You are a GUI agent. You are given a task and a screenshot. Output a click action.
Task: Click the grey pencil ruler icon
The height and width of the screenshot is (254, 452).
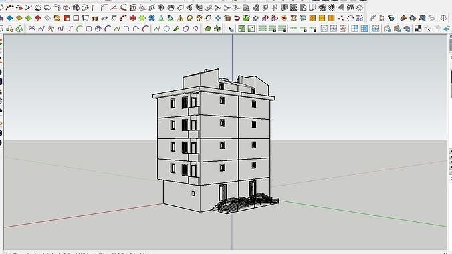pyautogui.click(x=372, y=19)
